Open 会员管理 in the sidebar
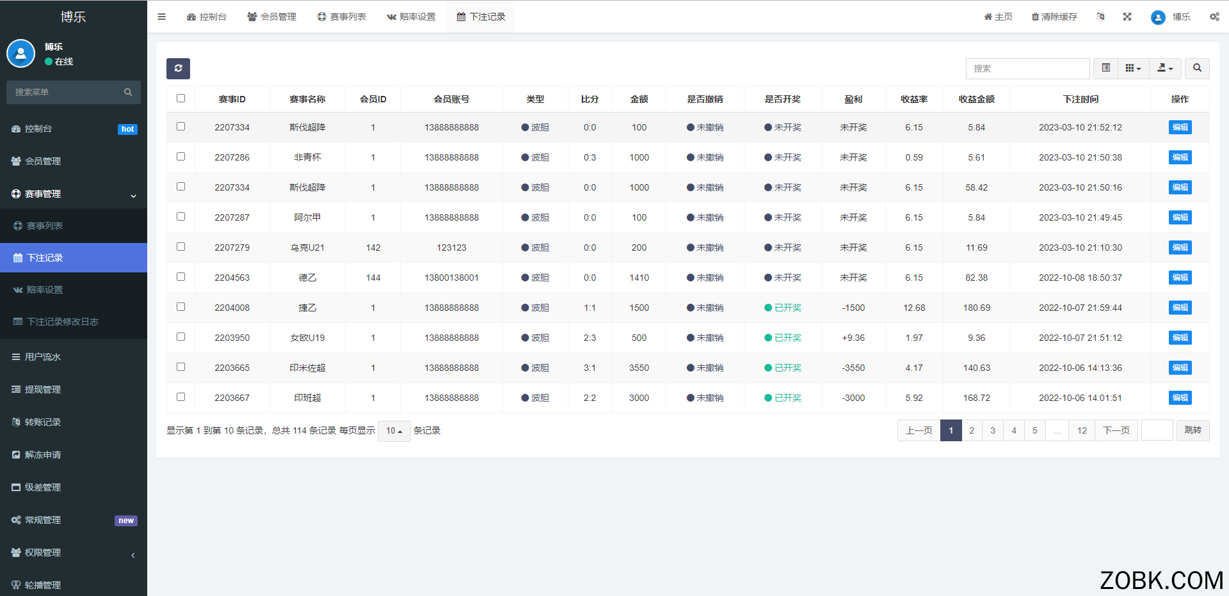This screenshot has width=1229, height=596. click(74, 161)
